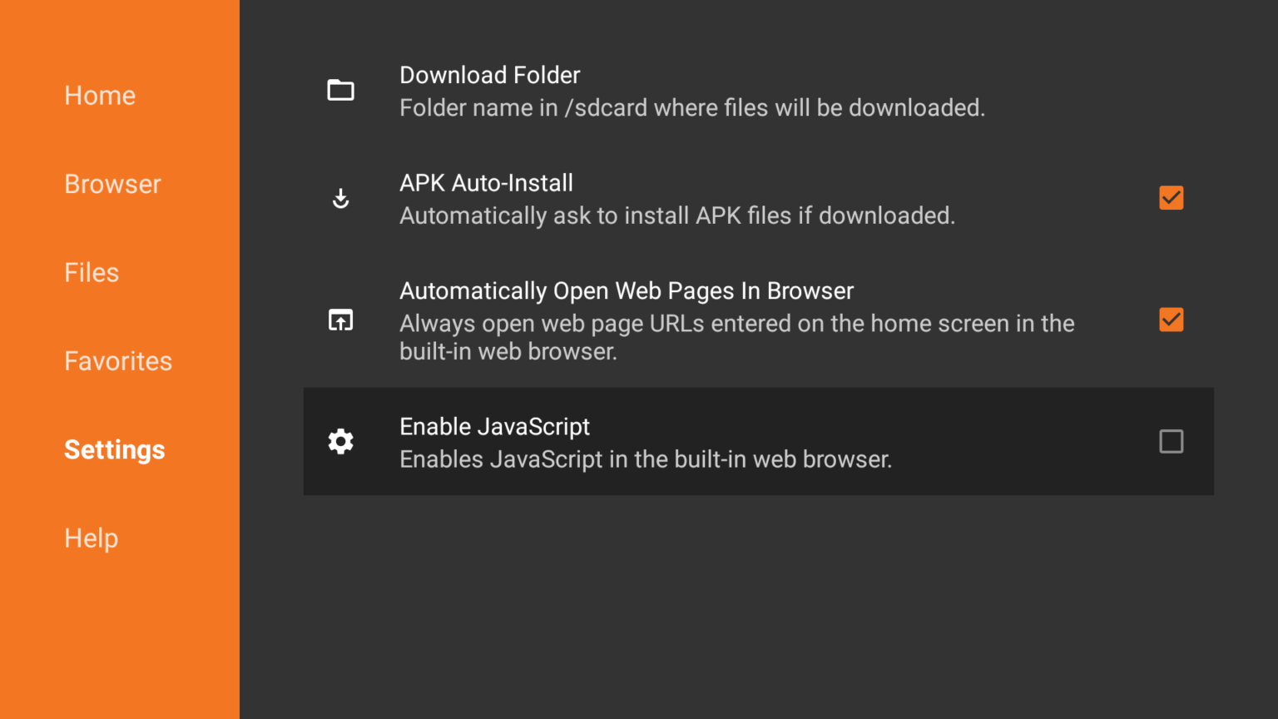Select Automatically Open Web Pages In Browser title

point(627,291)
